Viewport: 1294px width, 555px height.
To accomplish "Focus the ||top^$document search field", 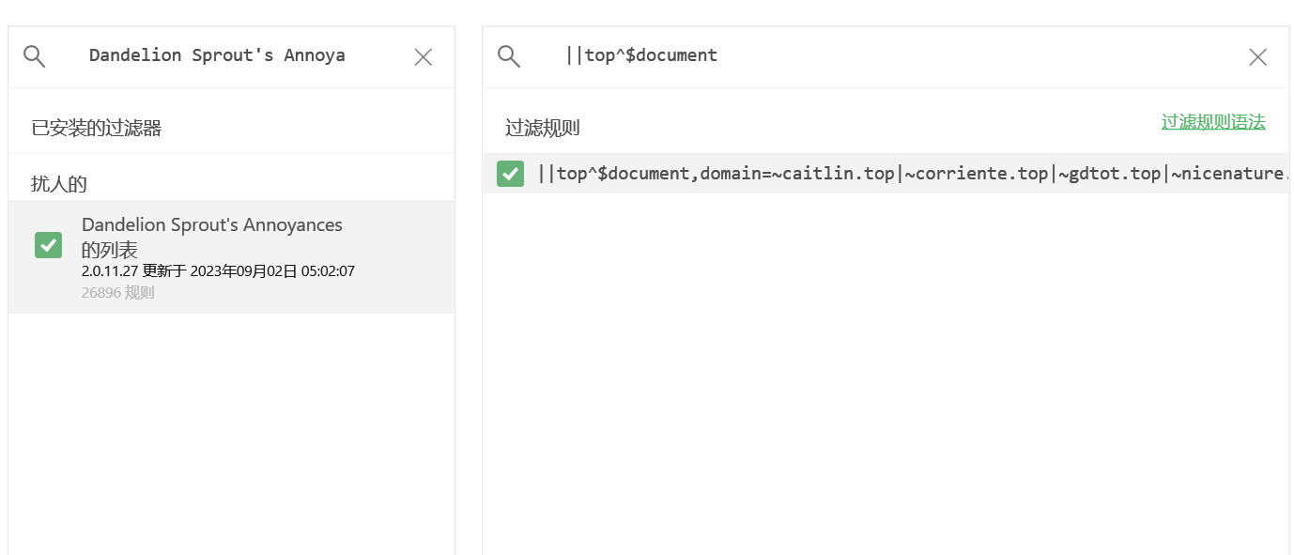I will pyautogui.click(x=845, y=56).
